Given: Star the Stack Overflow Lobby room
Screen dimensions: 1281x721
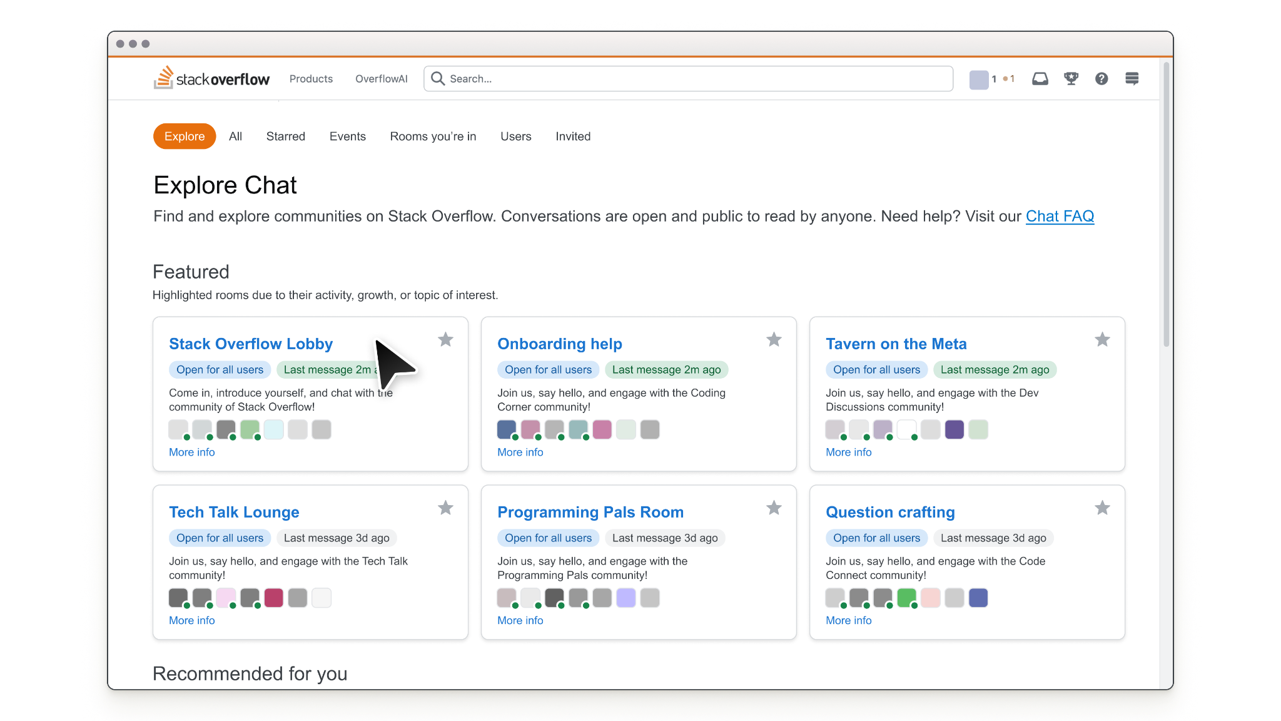Looking at the screenshot, I should pos(445,339).
